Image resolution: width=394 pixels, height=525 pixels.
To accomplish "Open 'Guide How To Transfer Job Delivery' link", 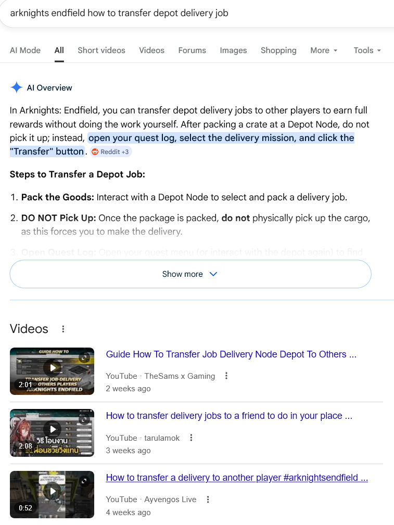I will pyautogui.click(x=231, y=354).
